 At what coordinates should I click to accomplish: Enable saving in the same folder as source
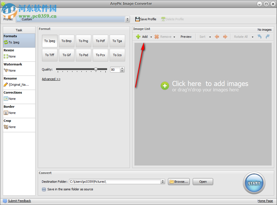coord(44,189)
